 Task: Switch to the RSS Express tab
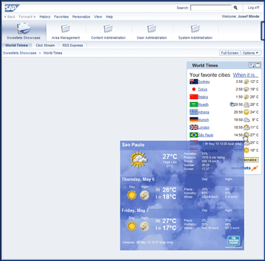(73, 46)
